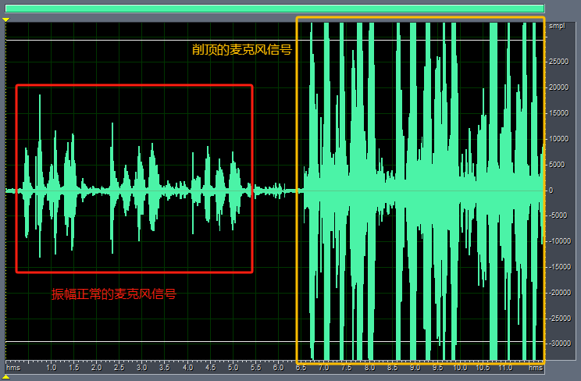Click the 5.0 mark on the time ruler
The height and width of the screenshot is (381, 581).
233,367
